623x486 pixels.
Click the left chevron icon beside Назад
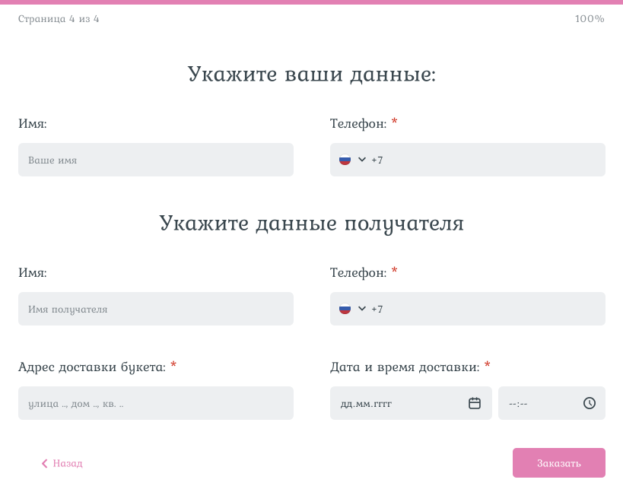click(45, 463)
